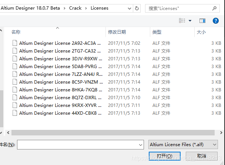This screenshot has height=165, width=225.
Task: Click file icon of License 3DJV-R9XW
Action: [15, 58]
